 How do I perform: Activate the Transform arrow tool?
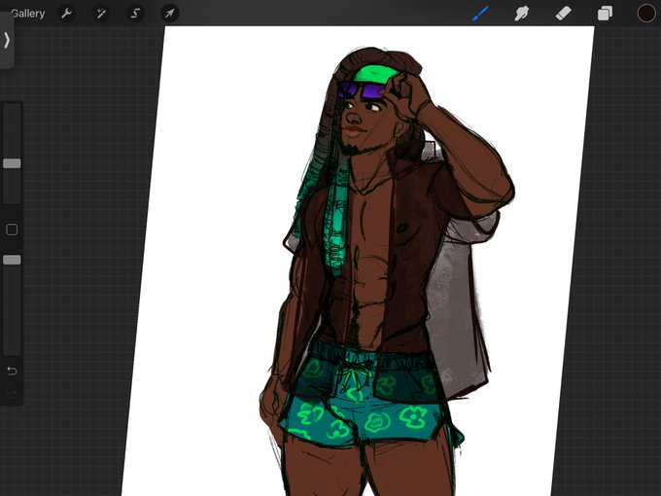(169, 14)
